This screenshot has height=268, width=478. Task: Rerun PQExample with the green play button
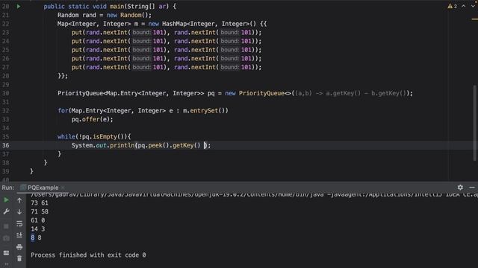pyautogui.click(x=6, y=200)
